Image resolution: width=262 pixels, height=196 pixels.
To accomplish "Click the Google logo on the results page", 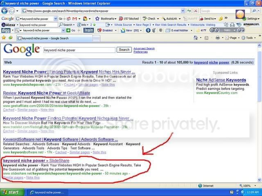I will tap(22, 50).
